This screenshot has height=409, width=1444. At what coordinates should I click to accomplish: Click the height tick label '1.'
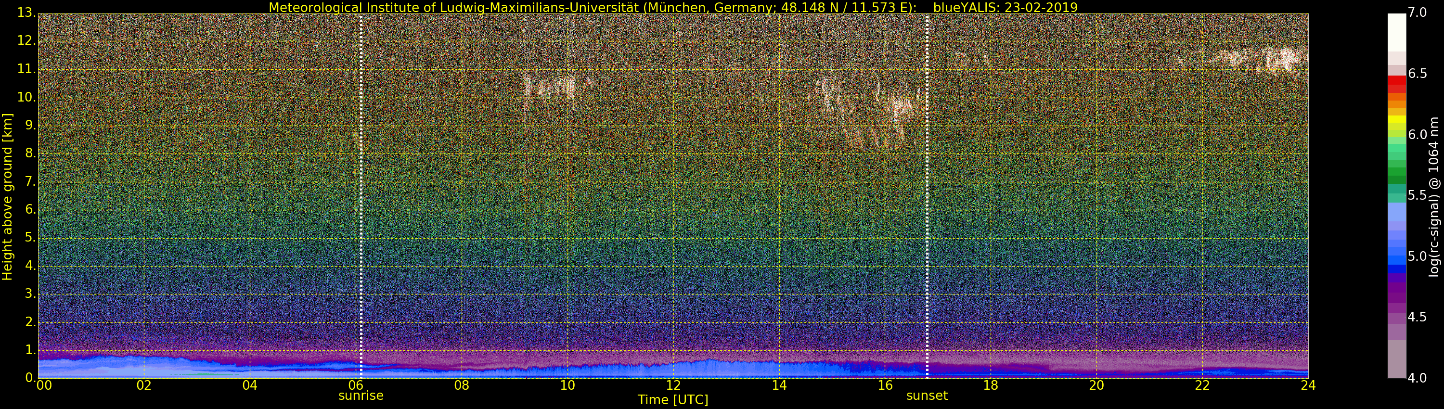(x=30, y=350)
